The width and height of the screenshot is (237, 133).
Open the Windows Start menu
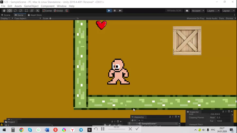coord(4,130)
